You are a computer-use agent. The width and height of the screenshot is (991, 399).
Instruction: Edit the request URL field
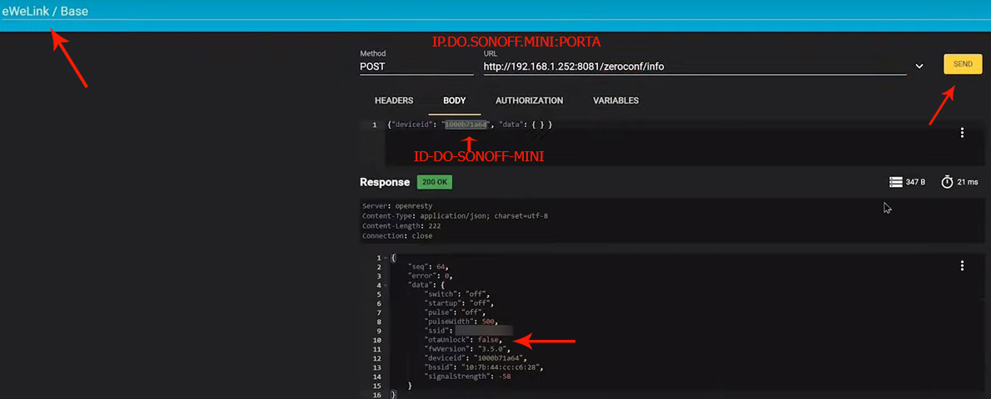[x=695, y=66]
